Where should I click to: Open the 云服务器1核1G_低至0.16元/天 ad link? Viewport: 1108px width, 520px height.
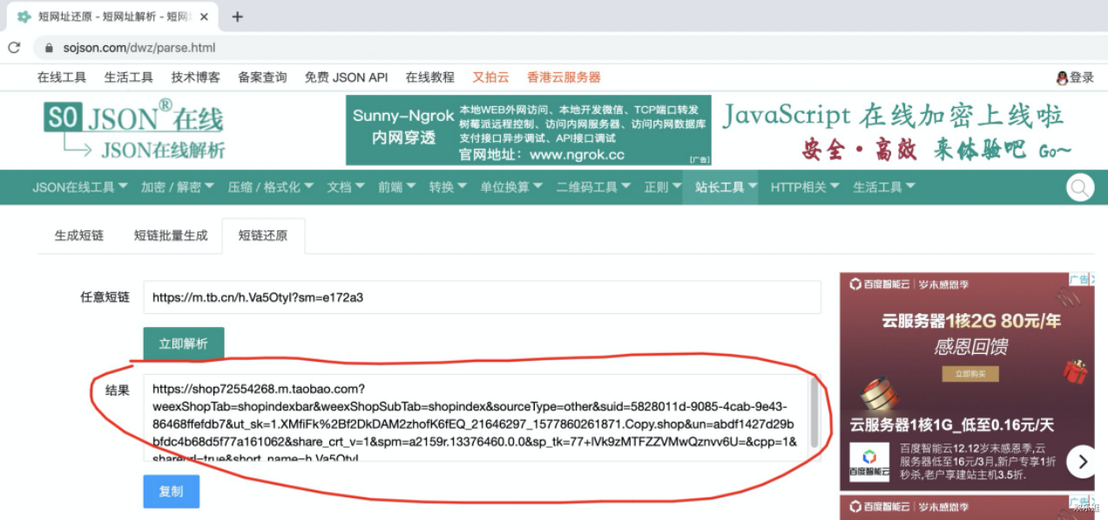click(x=952, y=425)
